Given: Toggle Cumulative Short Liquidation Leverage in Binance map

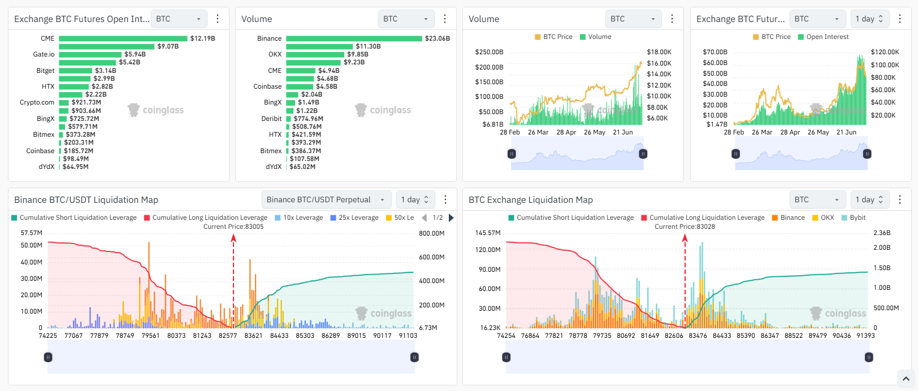Looking at the screenshot, I should point(73,218).
